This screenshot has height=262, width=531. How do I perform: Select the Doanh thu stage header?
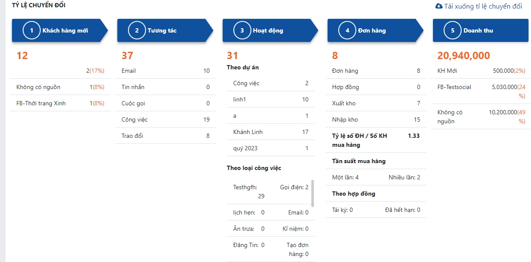478,30
